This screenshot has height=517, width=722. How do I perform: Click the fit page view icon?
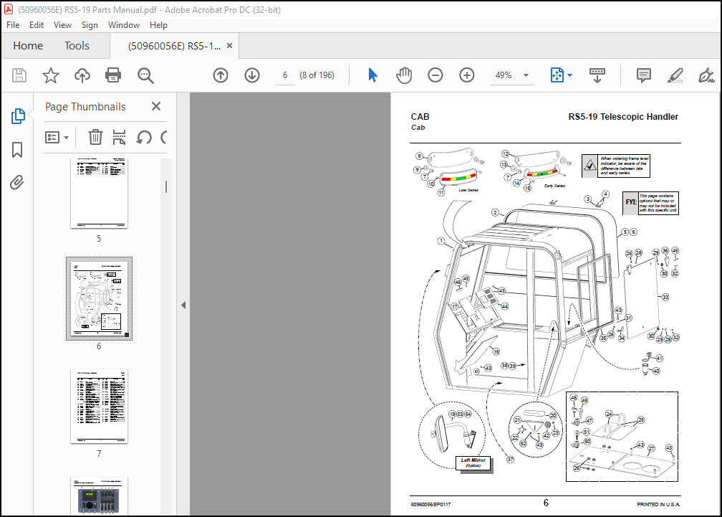(x=557, y=75)
